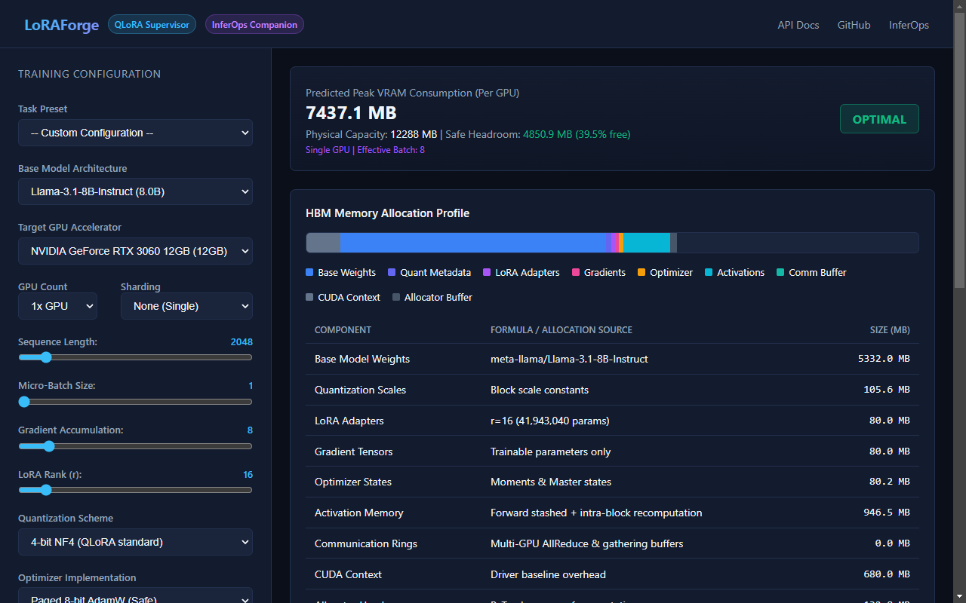966x603 pixels.
Task: Open the Quantization Scheme dropdown
Action: pyautogui.click(x=135, y=542)
